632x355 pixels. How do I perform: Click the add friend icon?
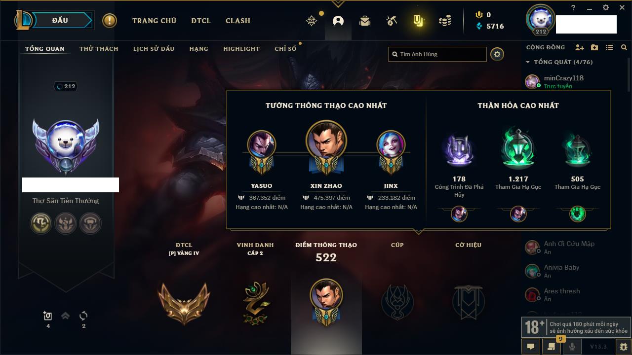pos(580,48)
